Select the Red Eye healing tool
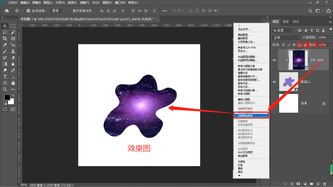333x187 pixels. pyautogui.click(x=13, y=45)
